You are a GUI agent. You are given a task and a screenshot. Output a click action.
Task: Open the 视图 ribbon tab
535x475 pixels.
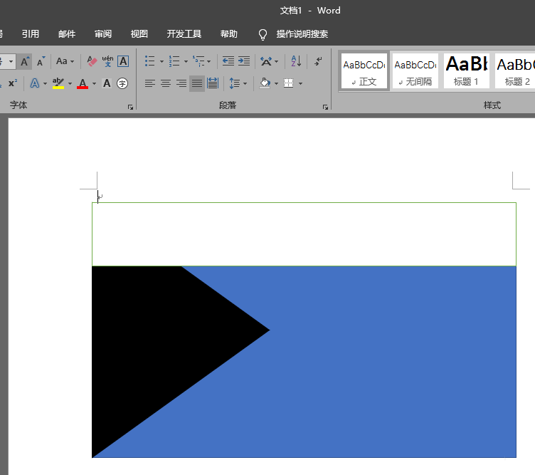(x=139, y=33)
